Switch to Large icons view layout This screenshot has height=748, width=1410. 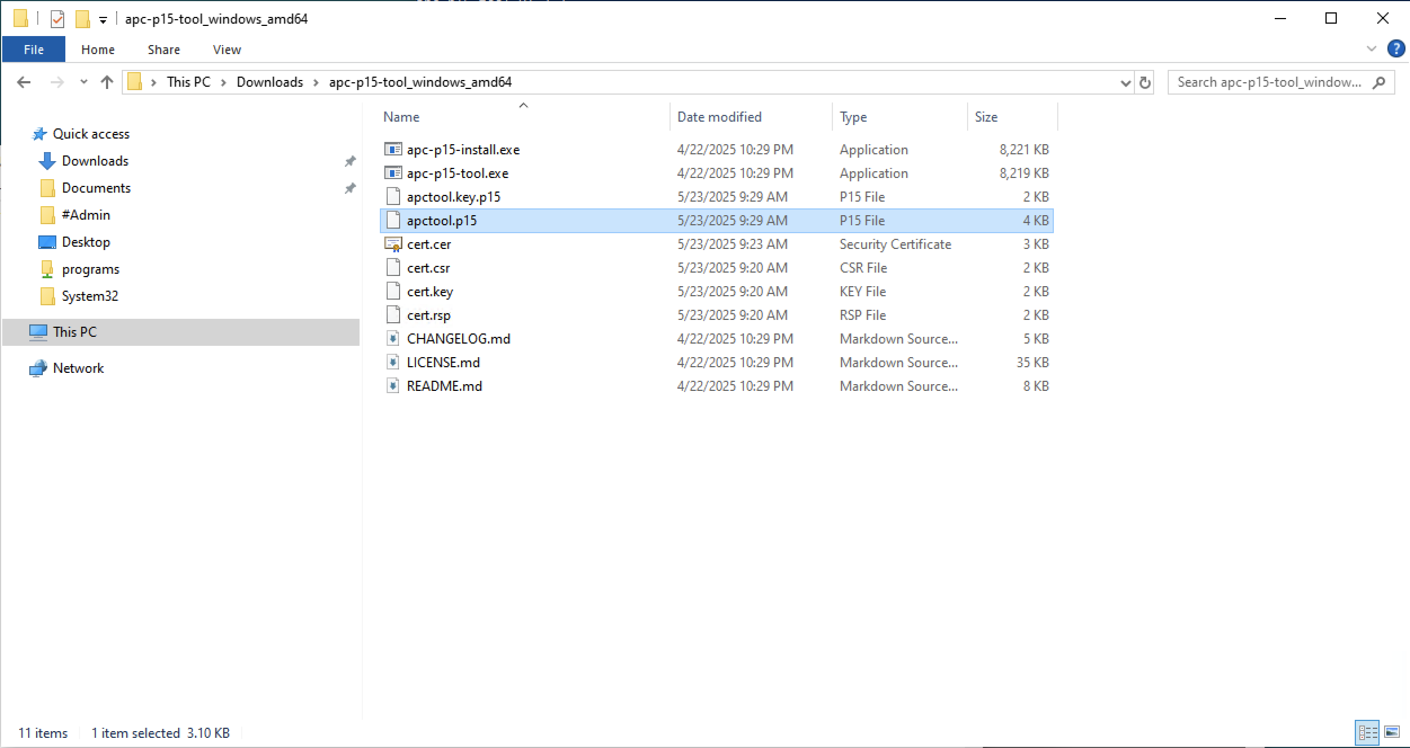click(x=1391, y=732)
